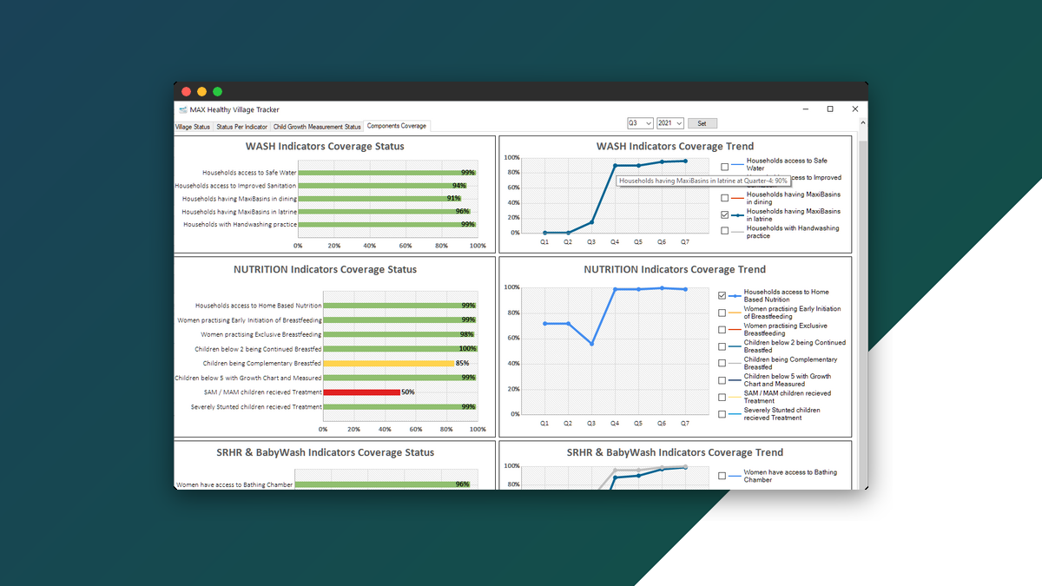
Task: Click the red macOS close dot
Action: coord(186,91)
